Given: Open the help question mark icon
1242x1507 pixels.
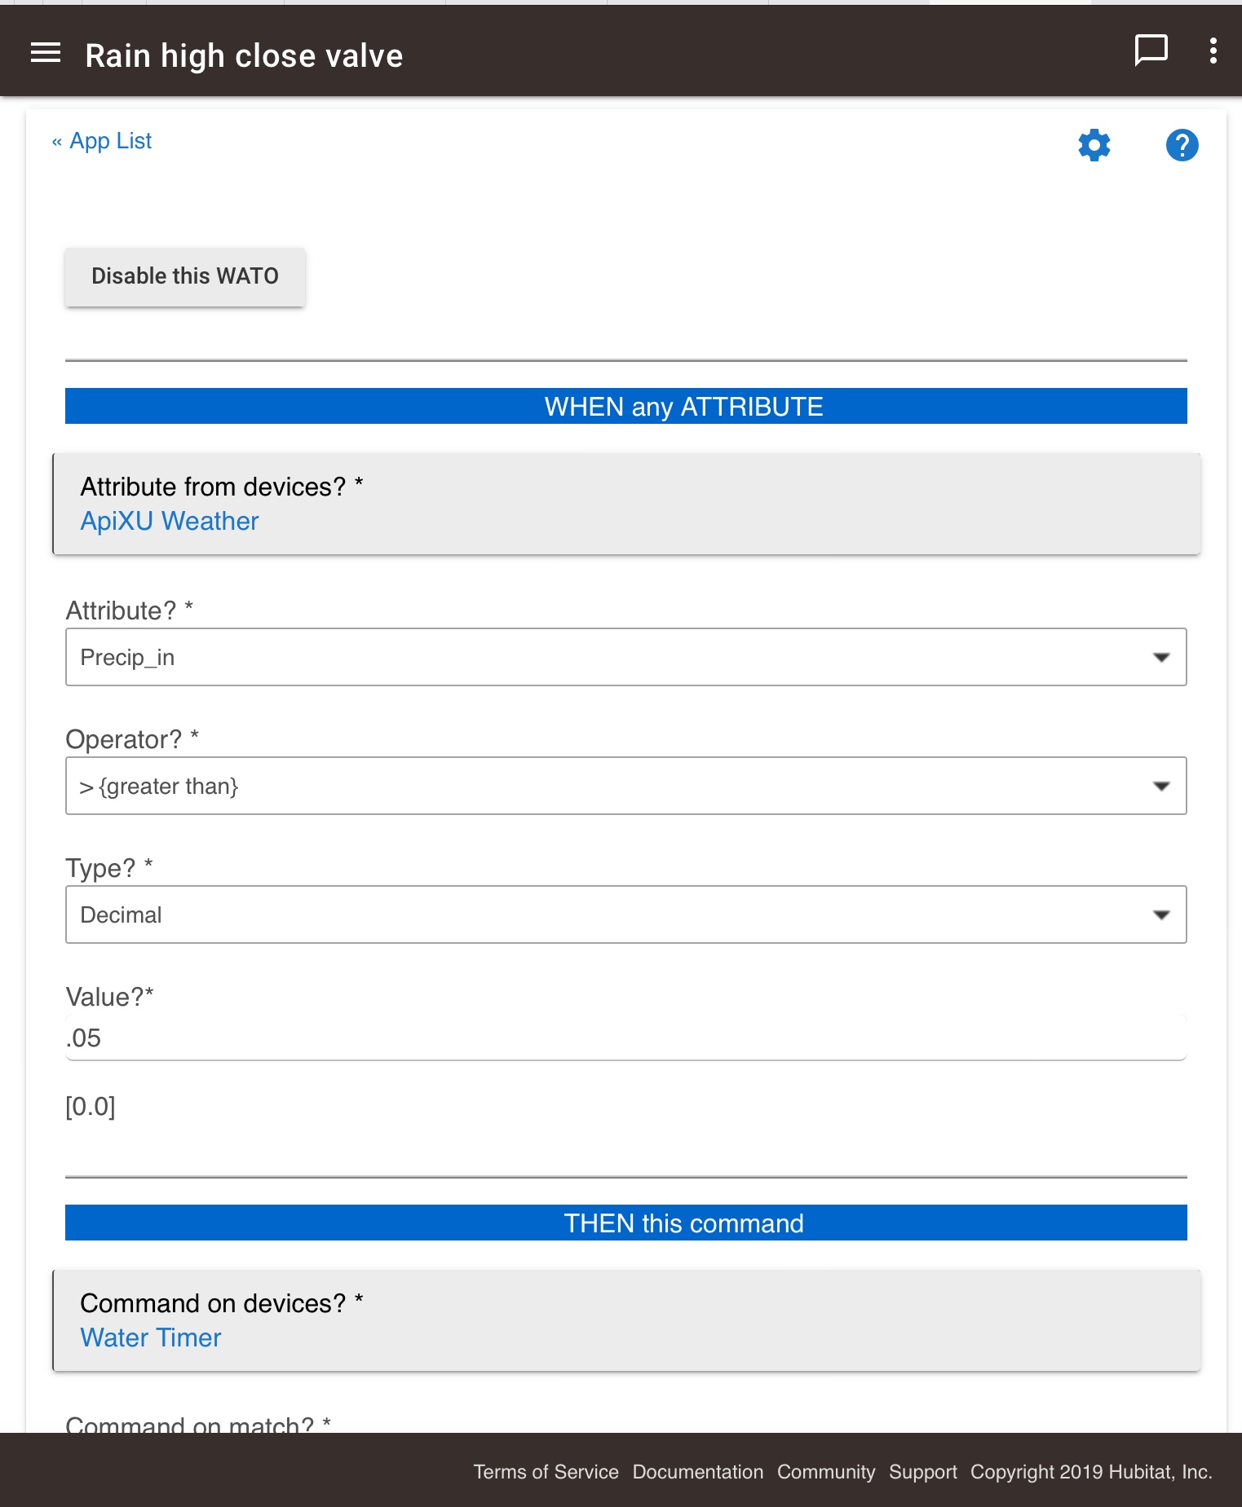Looking at the screenshot, I should (1182, 145).
